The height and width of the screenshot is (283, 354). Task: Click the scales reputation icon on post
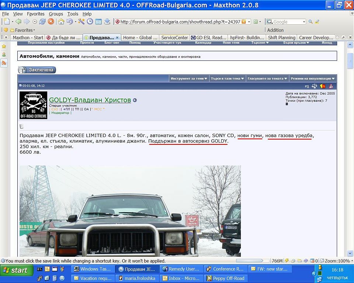pos(314,86)
